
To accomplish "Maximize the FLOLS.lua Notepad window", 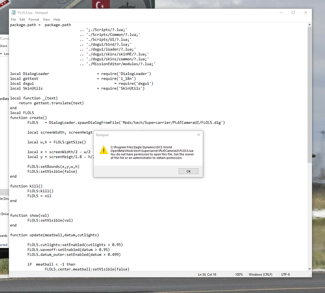I will click(x=293, y=13).
